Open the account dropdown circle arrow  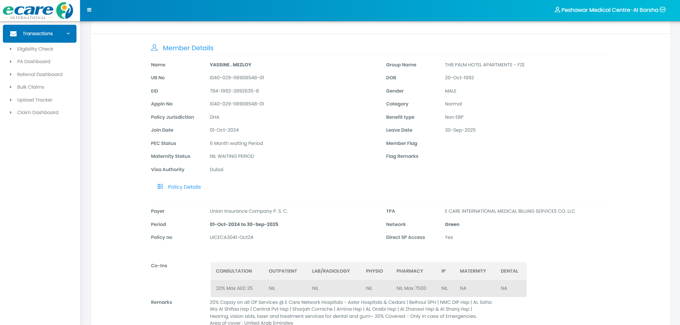coord(663,10)
